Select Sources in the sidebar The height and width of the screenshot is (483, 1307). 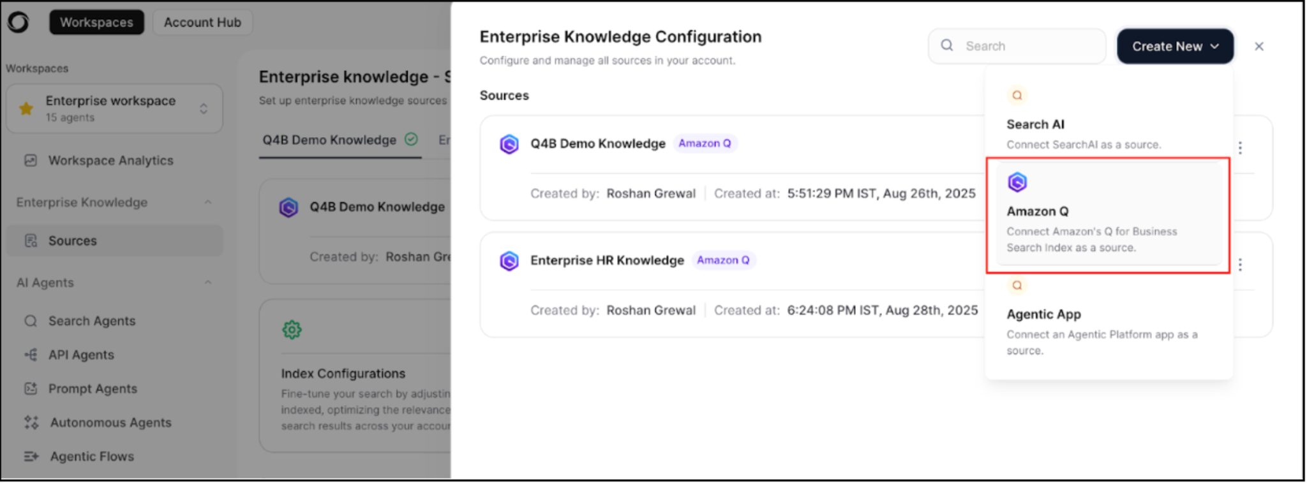115,241
